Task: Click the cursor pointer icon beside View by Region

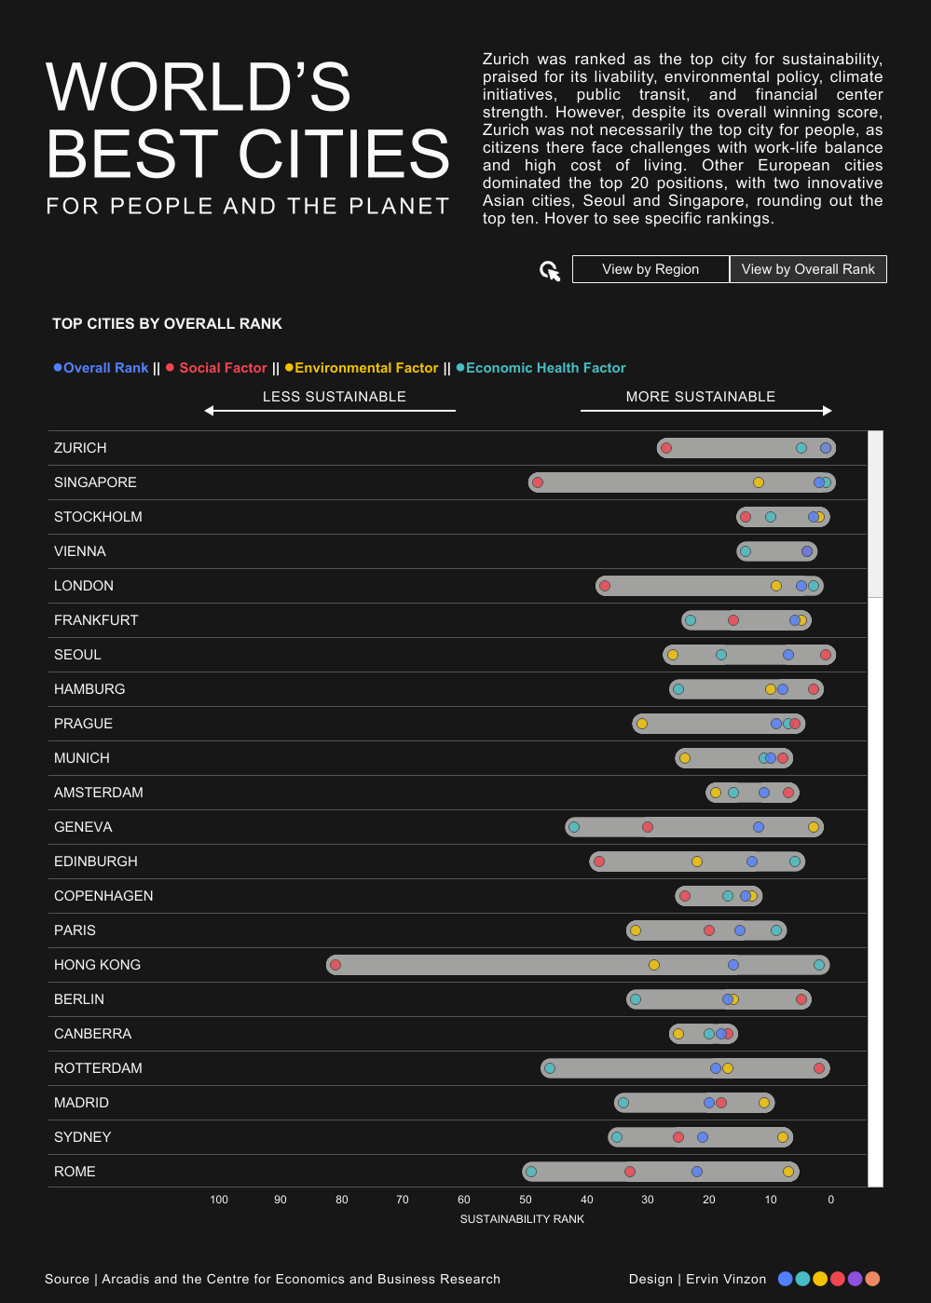Action: click(550, 270)
